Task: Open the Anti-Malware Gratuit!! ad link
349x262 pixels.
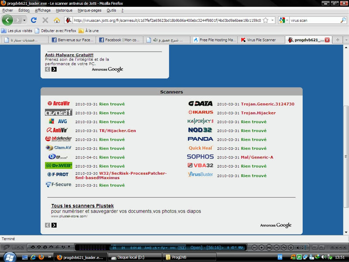Action: pyautogui.click(x=69, y=55)
